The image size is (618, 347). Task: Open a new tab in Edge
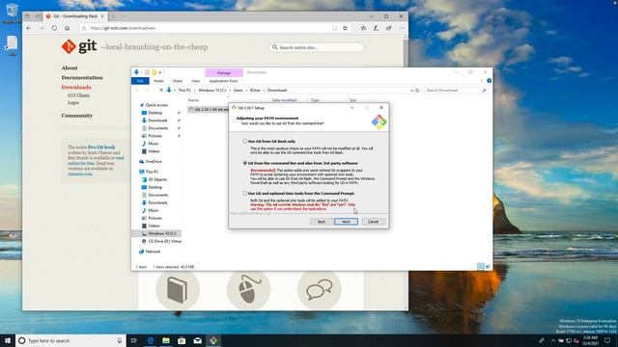113,16
